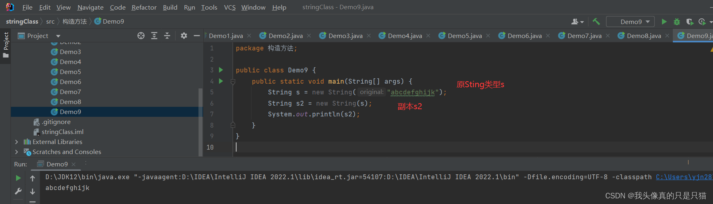Open the Project view dropdown arrow
The height and width of the screenshot is (204, 713).
click(58, 36)
